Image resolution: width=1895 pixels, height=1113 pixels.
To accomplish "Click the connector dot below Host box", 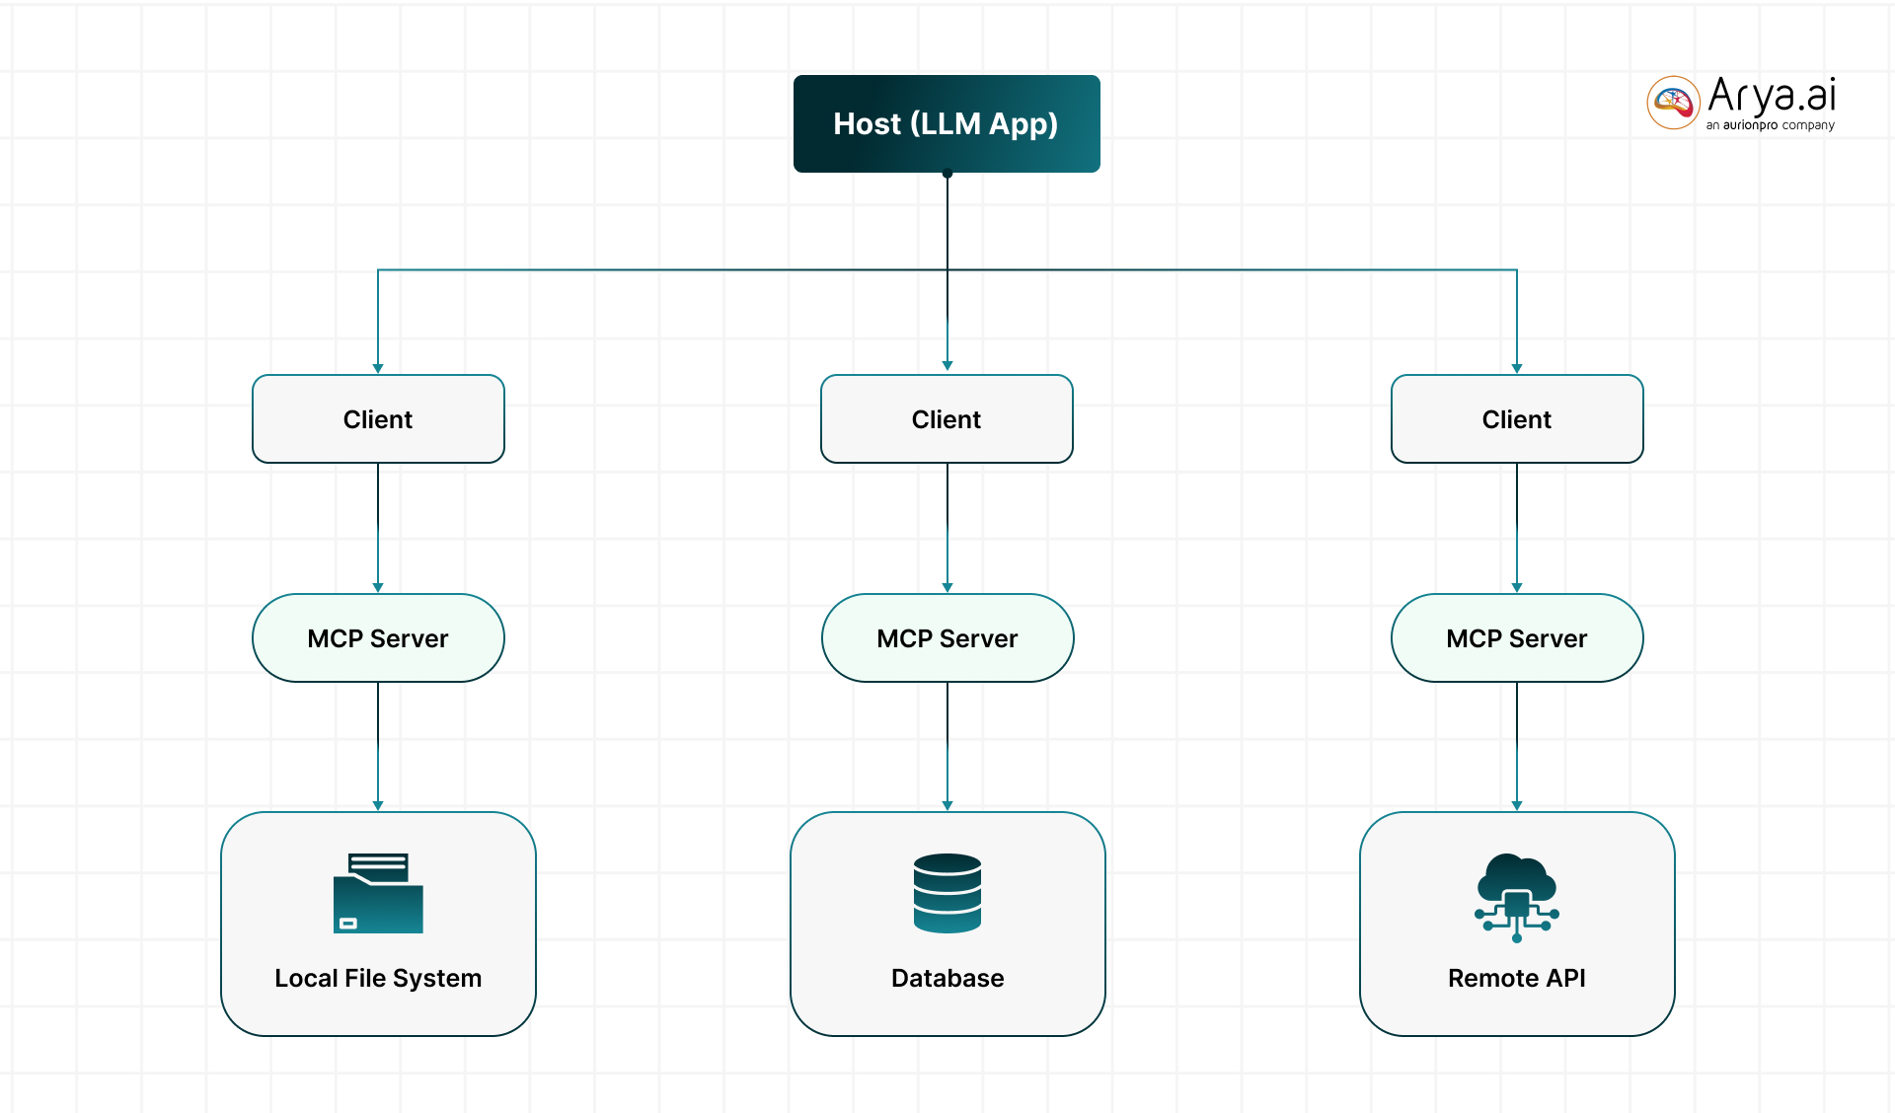I will pos(947,174).
